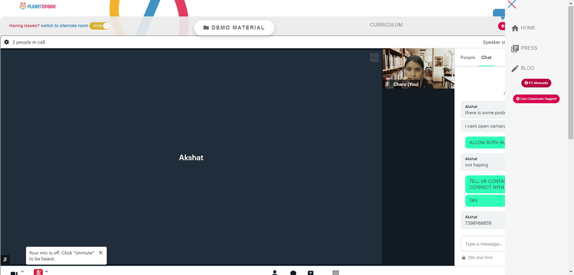
Task: Open the CURRICULUM tab
Action: [386, 25]
